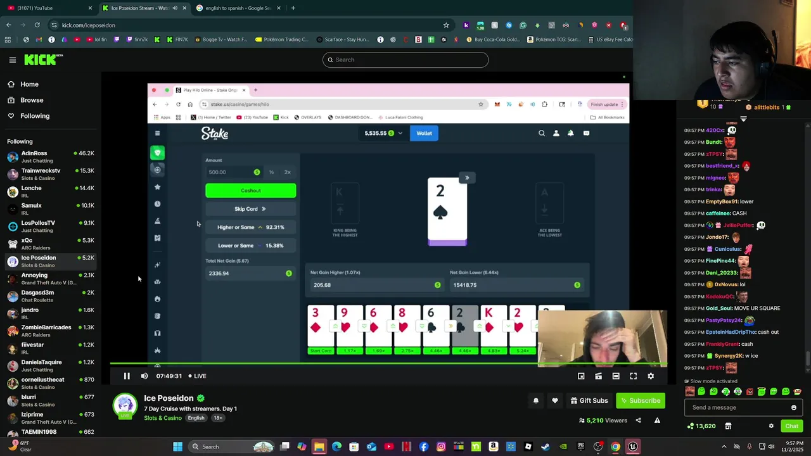Pause the live stream playback
The height and width of the screenshot is (456, 811).
[x=127, y=376]
